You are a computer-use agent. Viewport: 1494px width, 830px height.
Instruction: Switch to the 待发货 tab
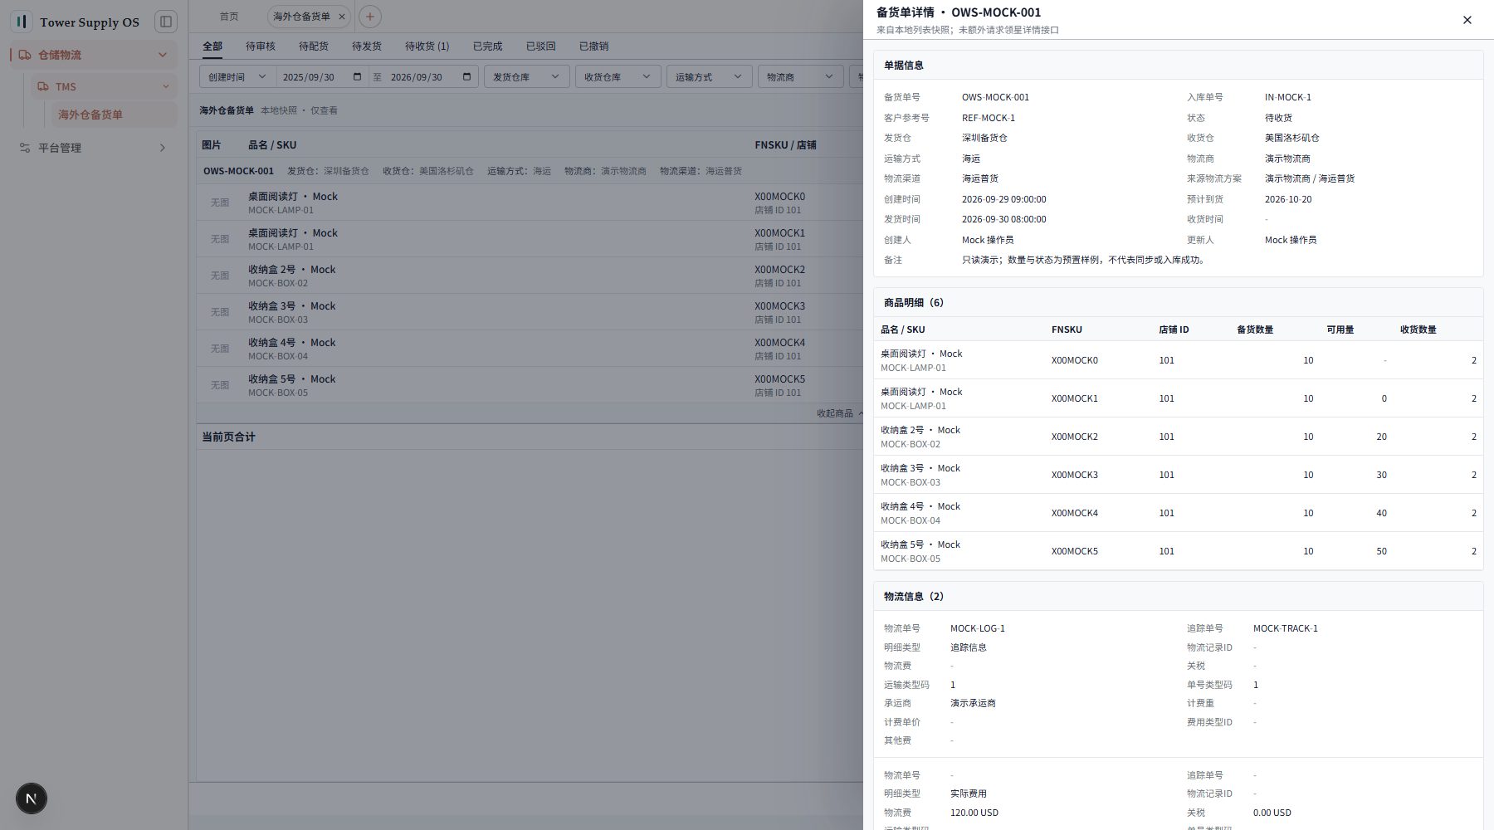(367, 46)
